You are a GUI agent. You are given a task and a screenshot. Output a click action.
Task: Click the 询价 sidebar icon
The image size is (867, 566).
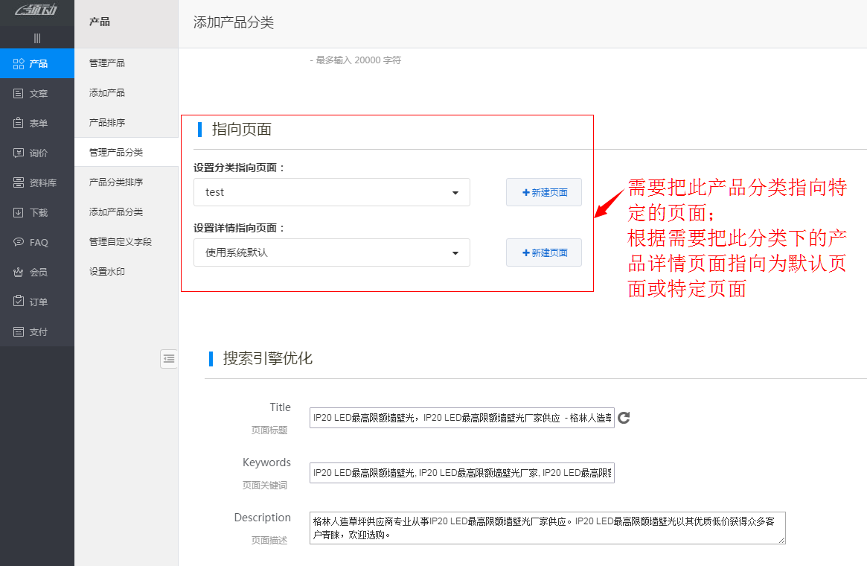pyautogui.click(x=37, y=153)
